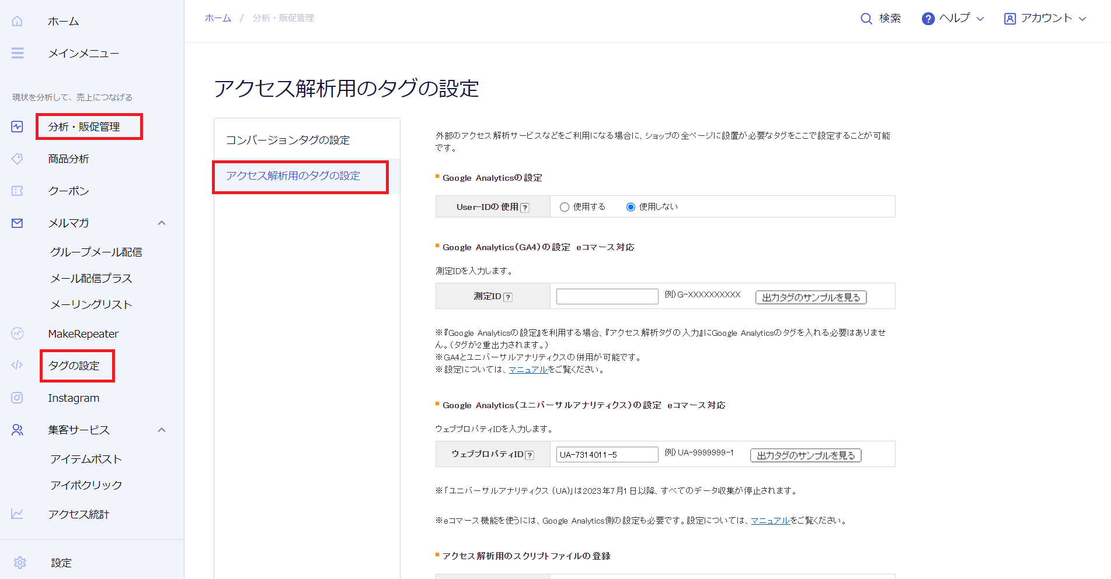Click the hamburger main menu icon
Image resolution: width=1111 pixels, height=579 pixels.
pyautogui.click(x=18, y=53)
